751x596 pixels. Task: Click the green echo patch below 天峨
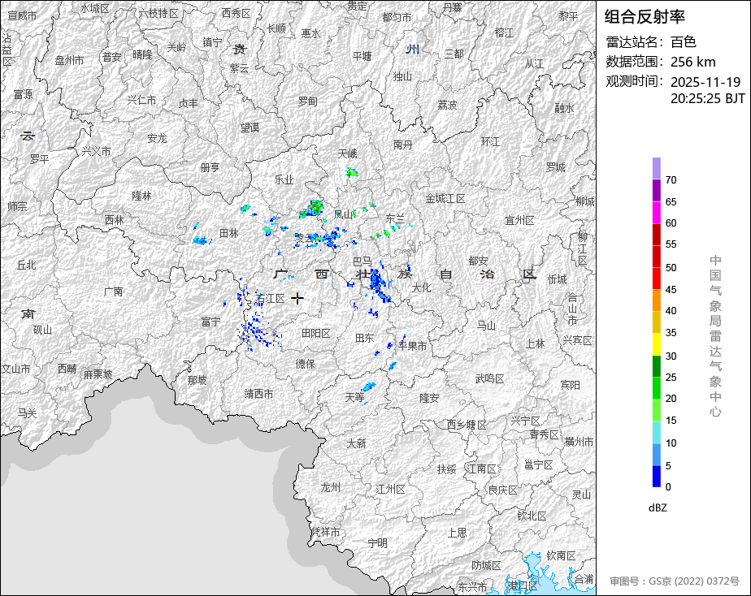pyautogui.click(x=351, y=172)
